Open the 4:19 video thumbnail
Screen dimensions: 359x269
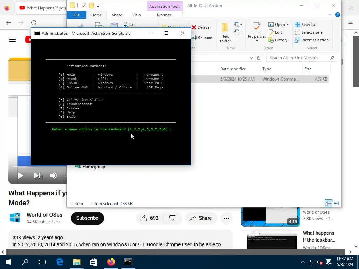click(270, 216)
